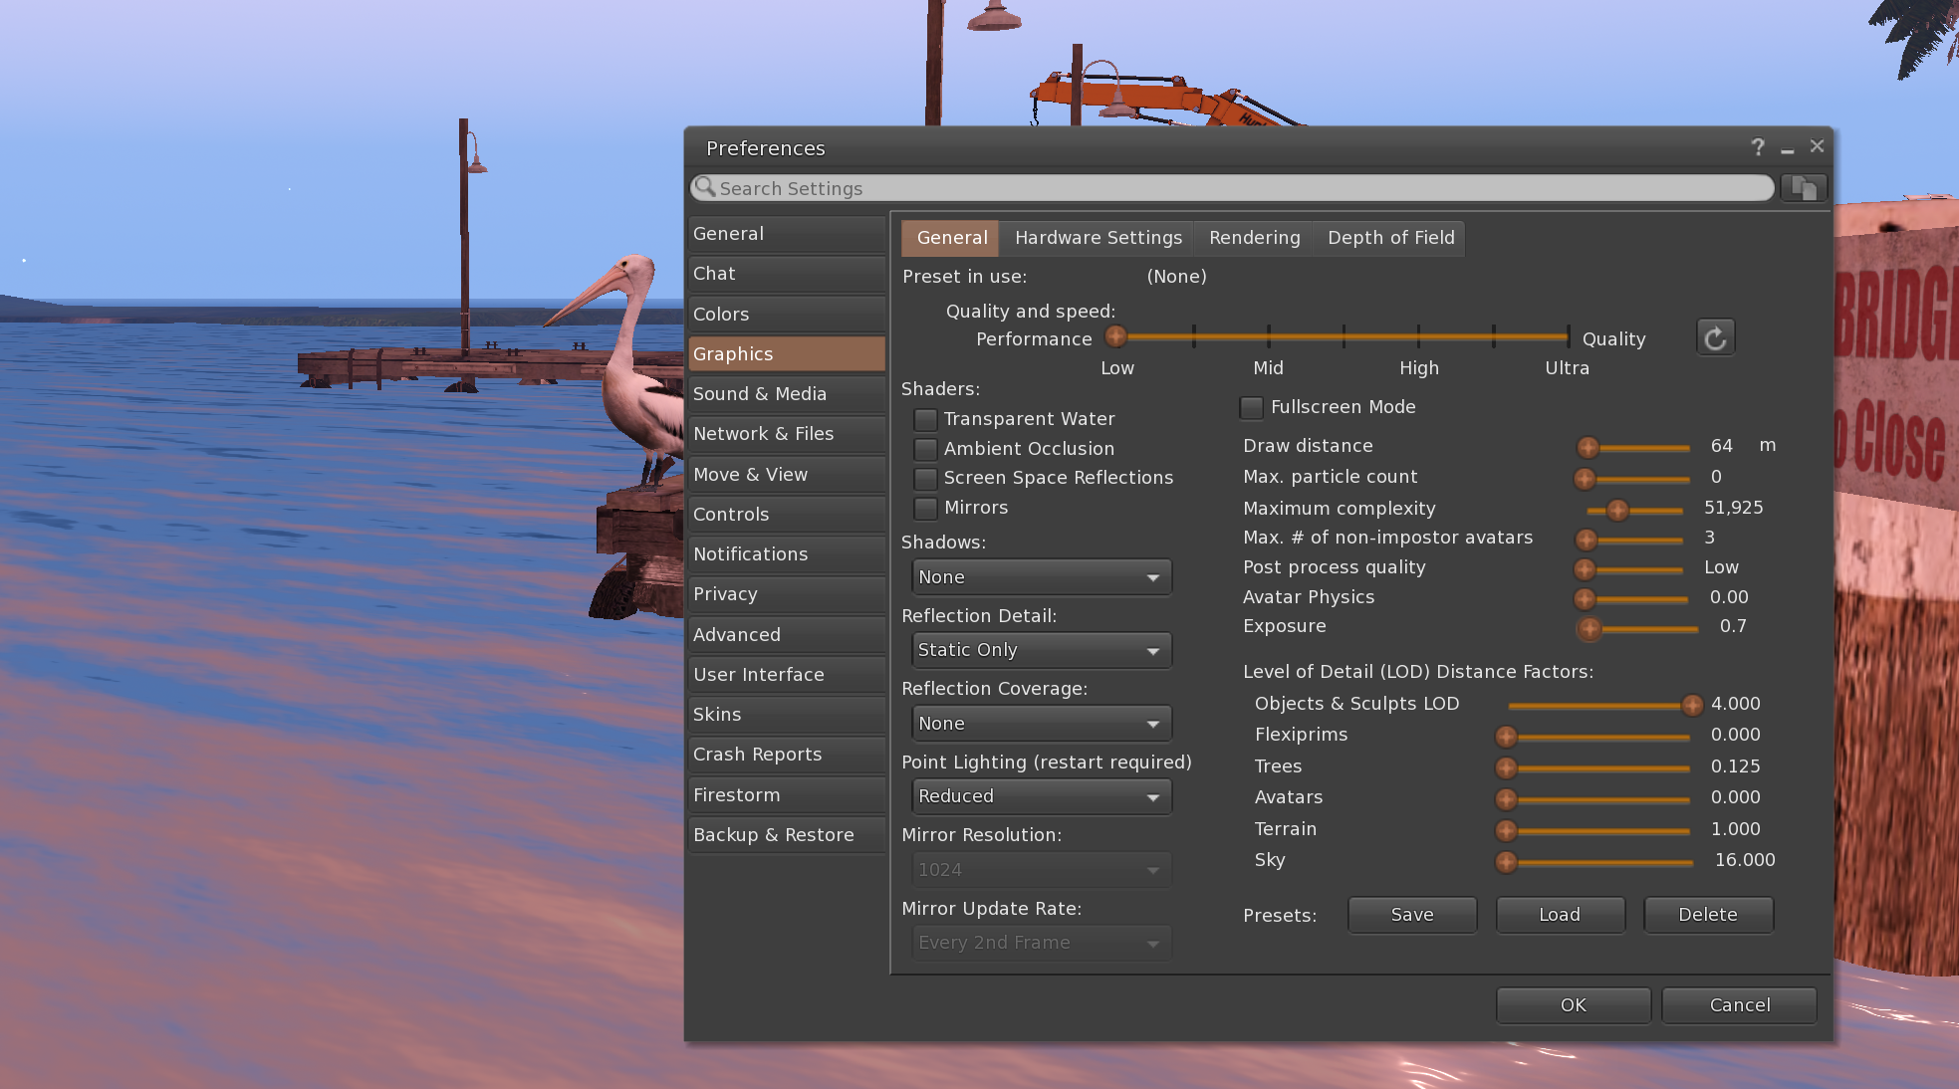Click the Search Settings field

1232,188
